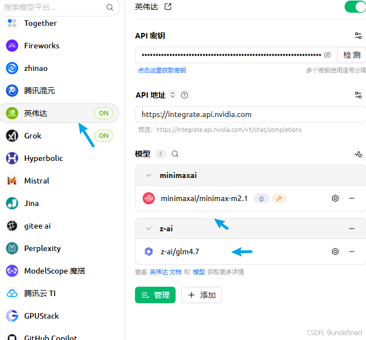This screenshot has width=366, height=340.
Task: Click the Jina provider logo icon
Action: pos(12,203)
